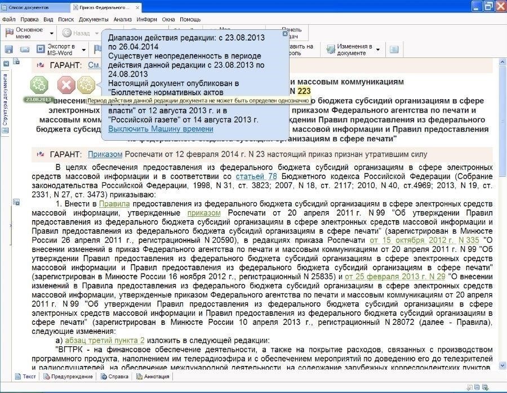Open link от 25 февраля 2013 г. N 29
This screenshot has width=507, height=393.
395,276
